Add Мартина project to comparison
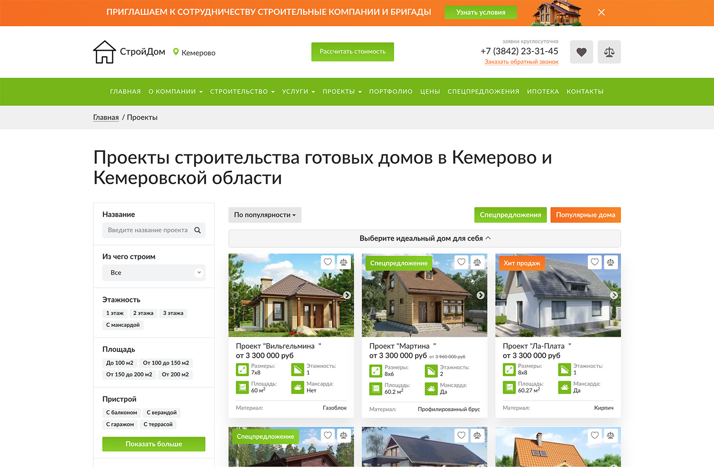The image size is (714, 476). (477, 262)
